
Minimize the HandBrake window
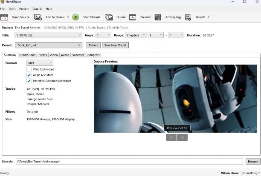pyautogui.click(x=233, y=2)
